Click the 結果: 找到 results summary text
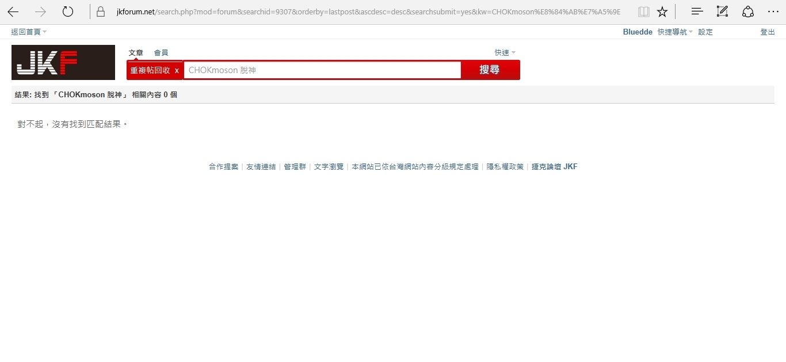The width and height of the screenshot is (786, 362). click(x=96, y=94)
